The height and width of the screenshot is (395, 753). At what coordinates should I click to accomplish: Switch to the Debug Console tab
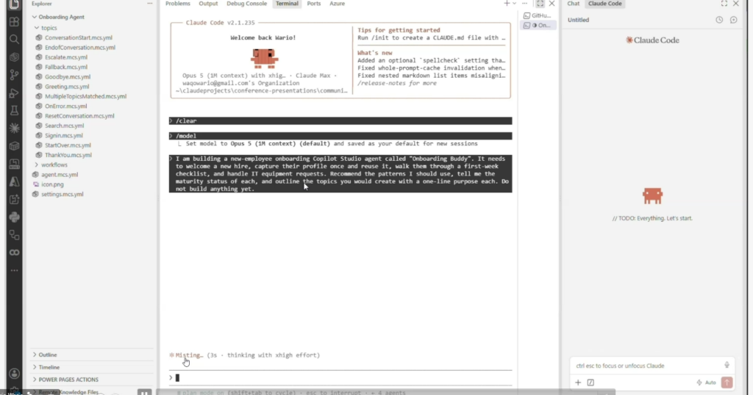coord(246,4)
